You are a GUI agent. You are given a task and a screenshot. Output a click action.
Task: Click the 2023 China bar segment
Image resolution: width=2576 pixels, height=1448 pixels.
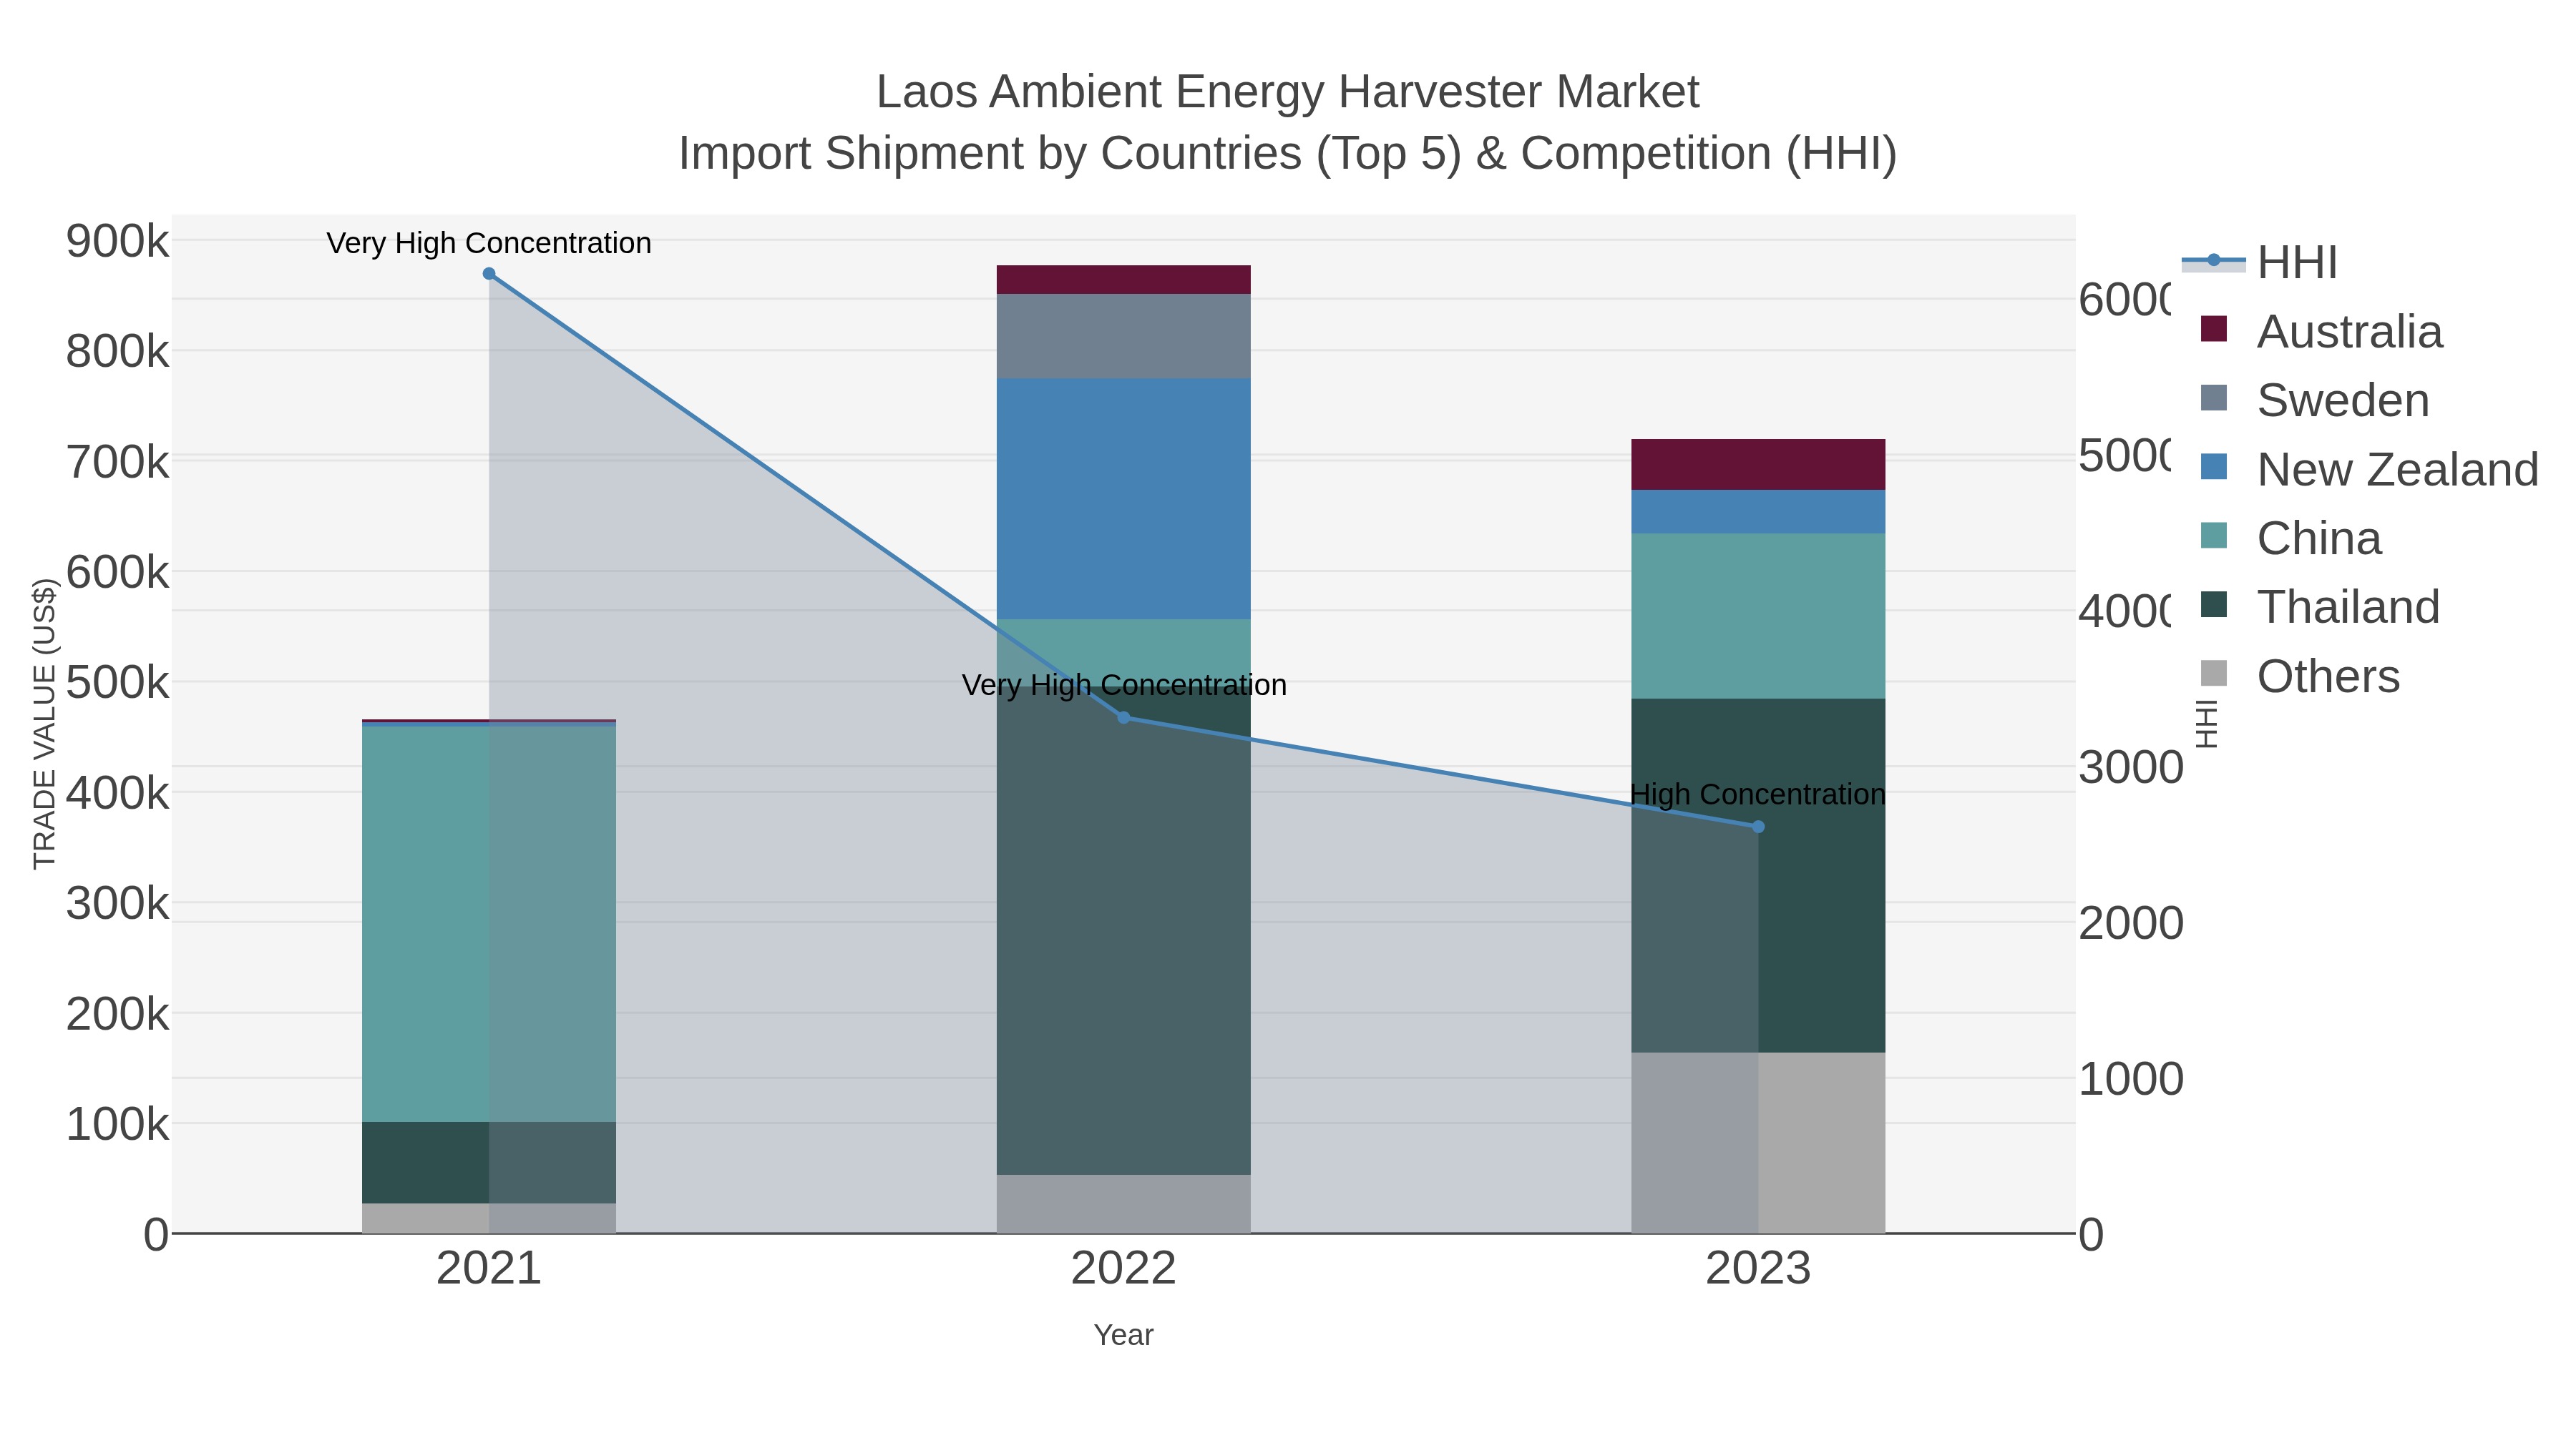coord(1758,616)
